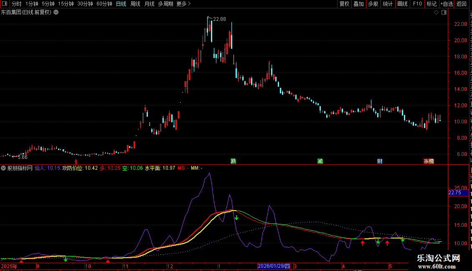Click the red 涨榜 event marker
472x271 pixels.
point(429,161)
